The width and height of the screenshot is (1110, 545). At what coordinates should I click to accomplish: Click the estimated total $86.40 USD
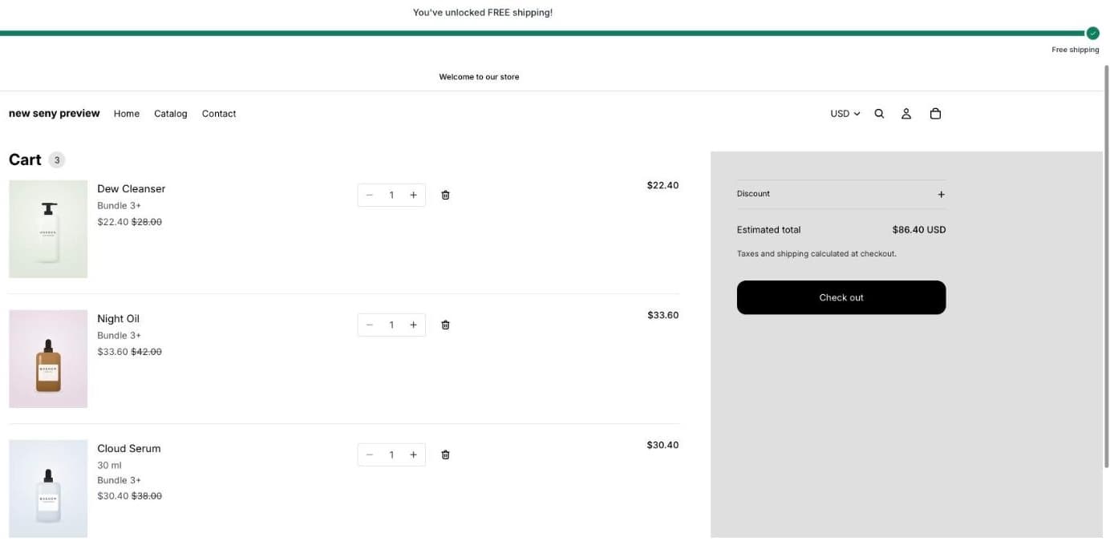coord(919,230)
